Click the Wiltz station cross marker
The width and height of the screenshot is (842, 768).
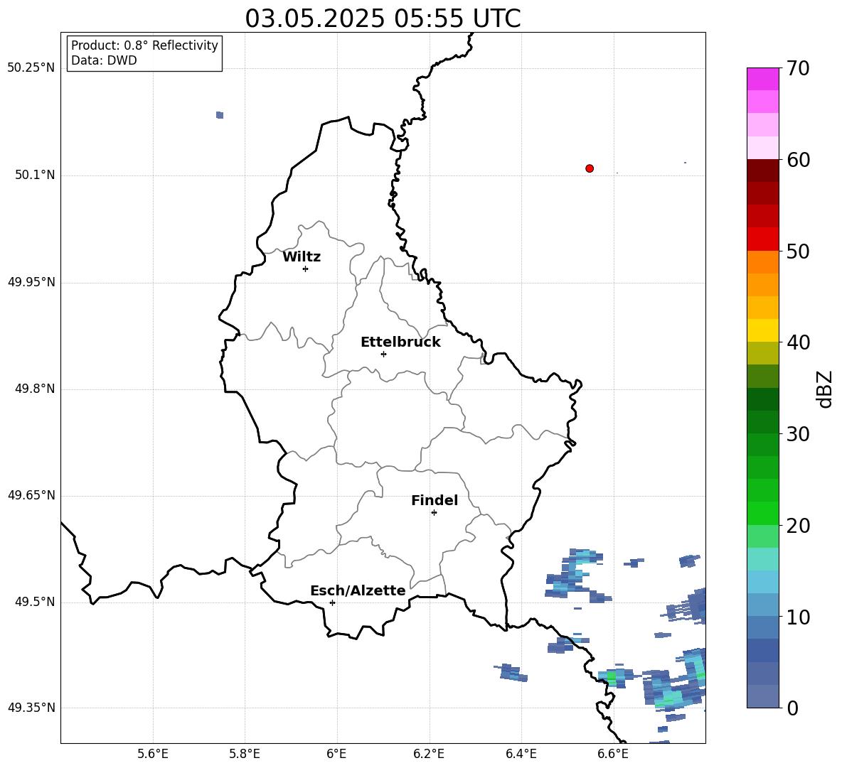305,269
